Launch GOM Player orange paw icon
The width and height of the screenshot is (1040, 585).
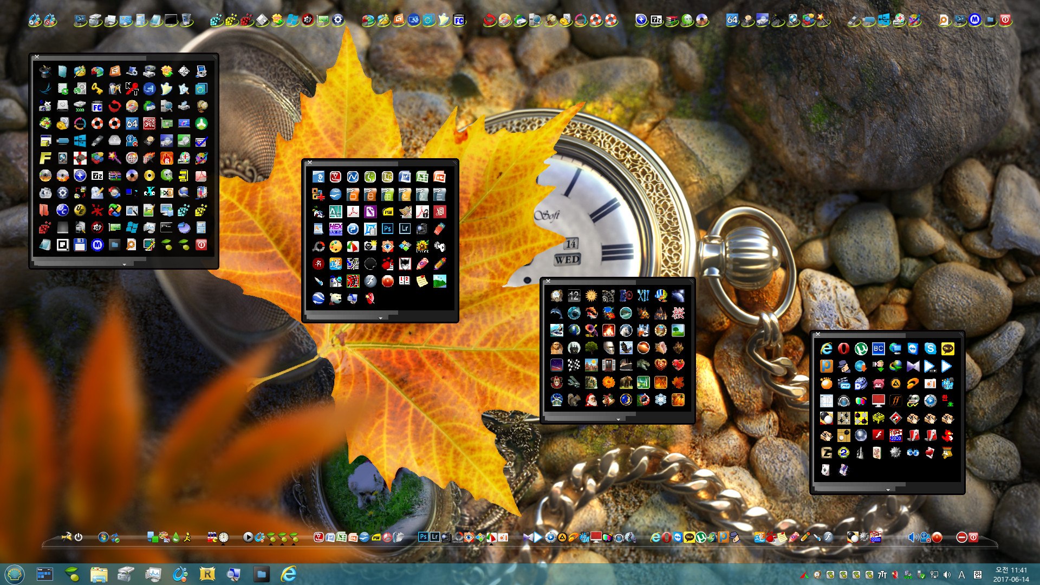click(826, 383)
